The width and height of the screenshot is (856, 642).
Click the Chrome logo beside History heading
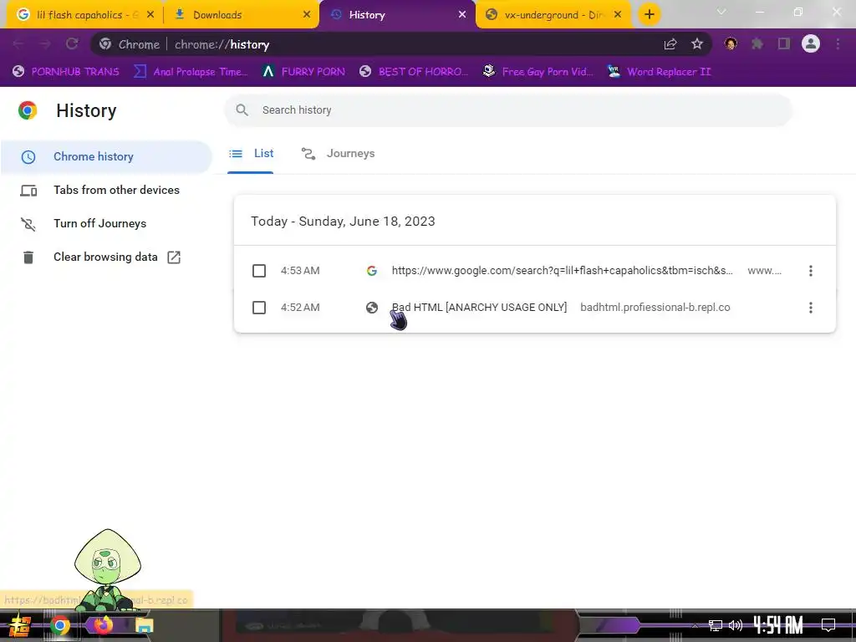coord(28,111)
